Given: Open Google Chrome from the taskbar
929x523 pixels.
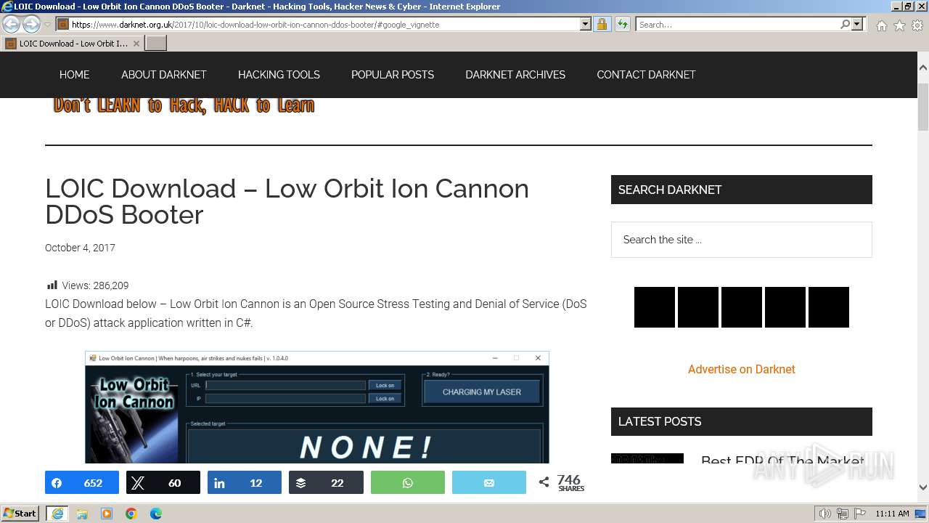Looking at the screenshot, I should click(131, 514).
